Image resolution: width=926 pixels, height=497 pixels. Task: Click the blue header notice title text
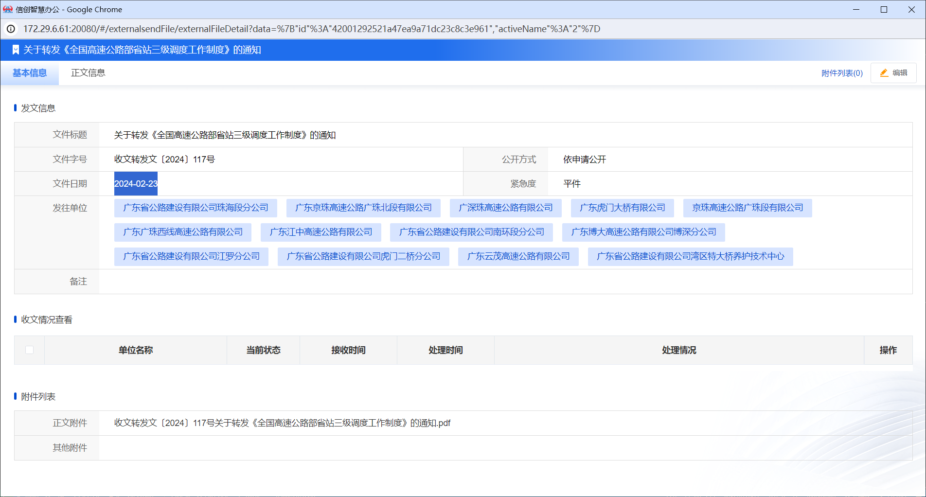click(x=142, y=50)
